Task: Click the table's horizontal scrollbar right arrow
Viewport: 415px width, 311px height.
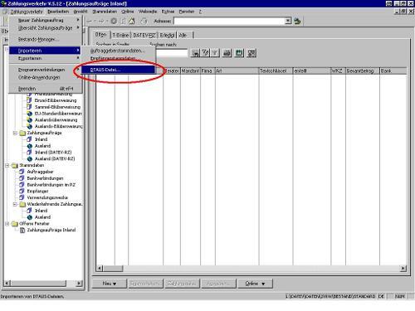Action: point(403,268)
